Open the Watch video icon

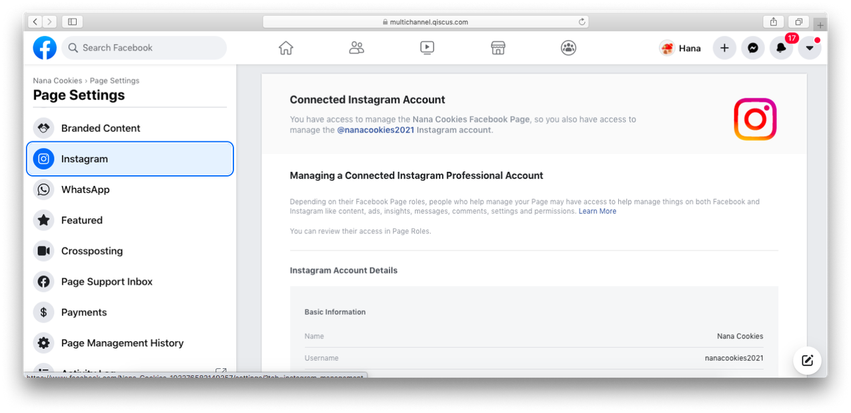coord(428,48)
